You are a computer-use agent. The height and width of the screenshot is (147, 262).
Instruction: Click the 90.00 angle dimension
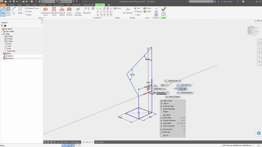[x=132, y=75]
